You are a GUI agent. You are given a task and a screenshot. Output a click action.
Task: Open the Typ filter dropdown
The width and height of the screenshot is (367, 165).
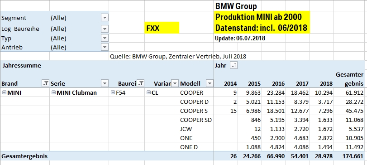(105, 38)
